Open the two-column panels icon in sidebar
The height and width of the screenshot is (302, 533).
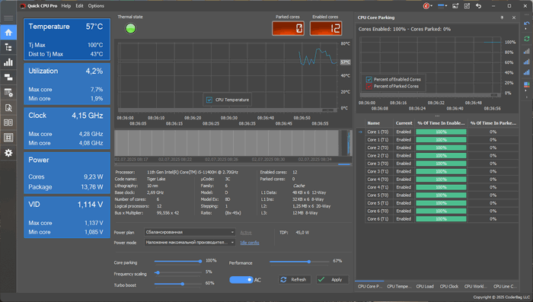click(x=8, y=122)
